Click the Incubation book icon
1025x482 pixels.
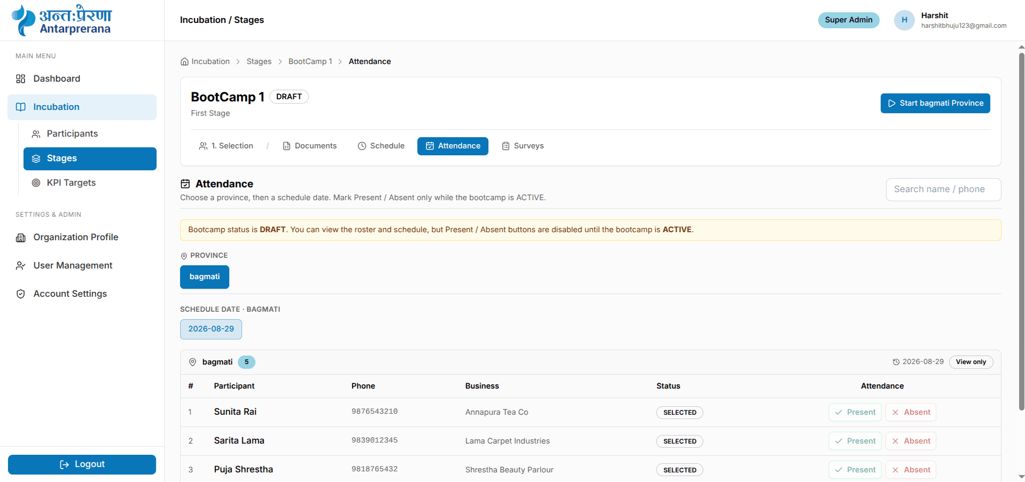[21, 107]
